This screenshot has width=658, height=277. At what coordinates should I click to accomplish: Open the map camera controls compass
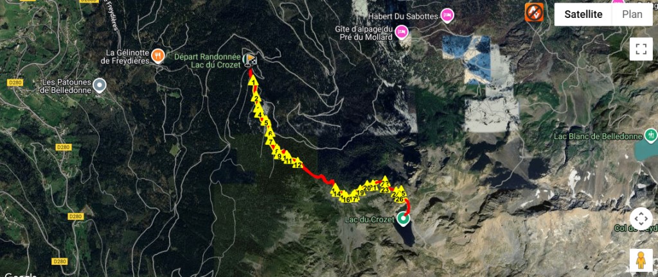click(x=641, y=219)
